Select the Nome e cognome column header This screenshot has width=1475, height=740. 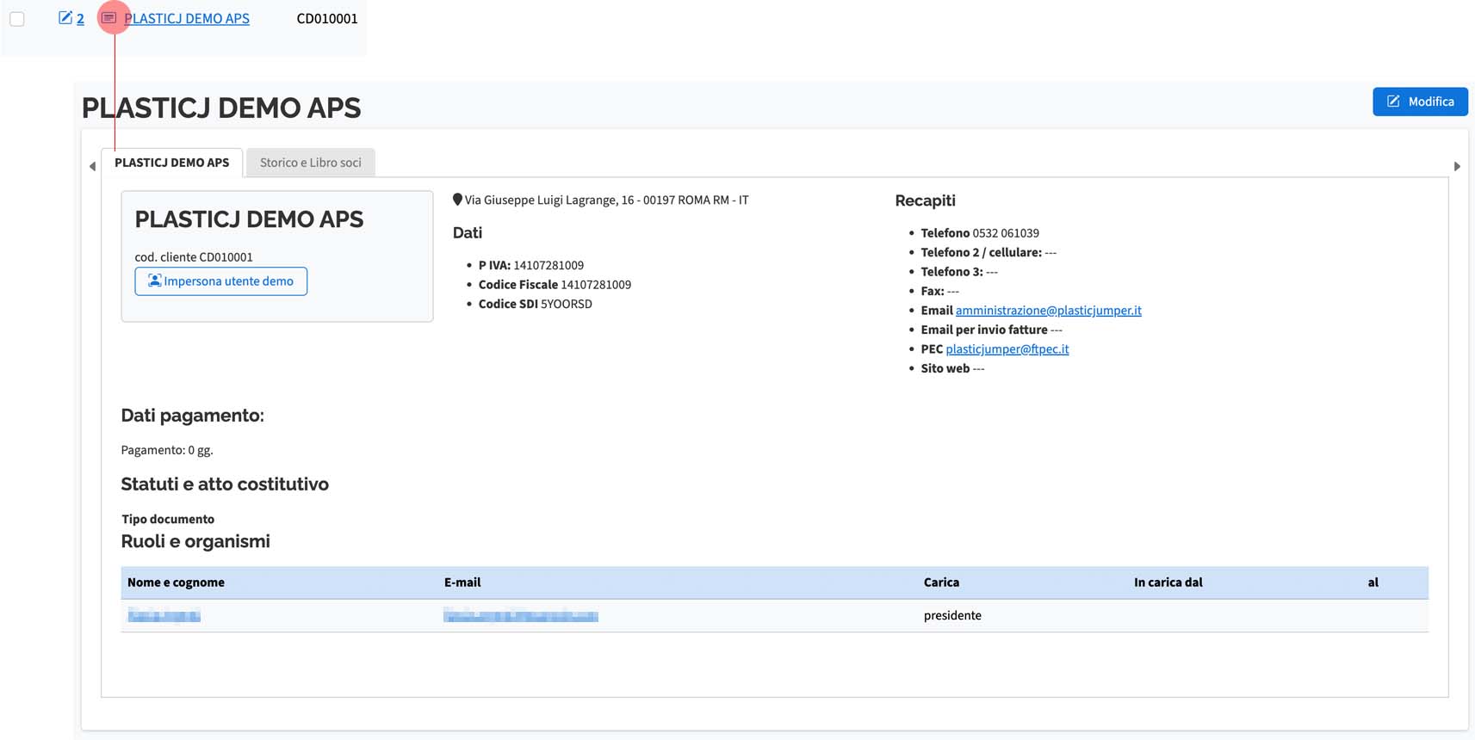tap(176, 583)
